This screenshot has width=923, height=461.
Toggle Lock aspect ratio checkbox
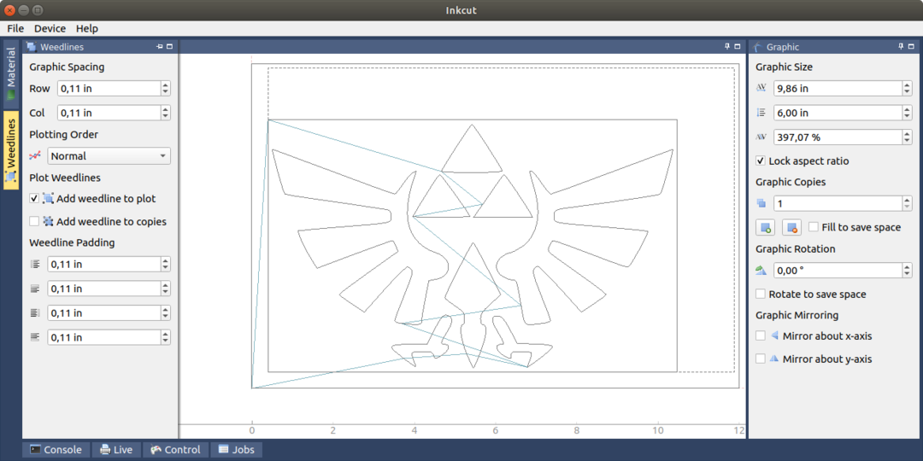click(761, 160)
